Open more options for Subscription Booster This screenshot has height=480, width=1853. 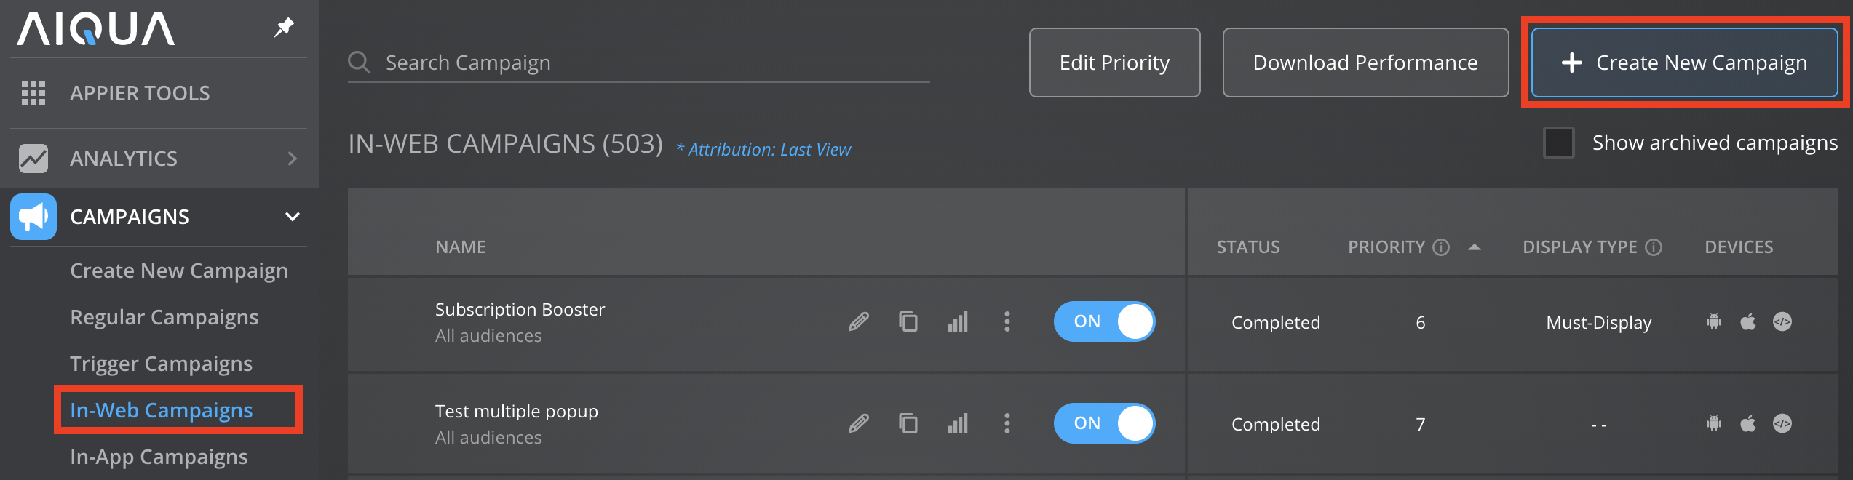(x=1007, y=321)
